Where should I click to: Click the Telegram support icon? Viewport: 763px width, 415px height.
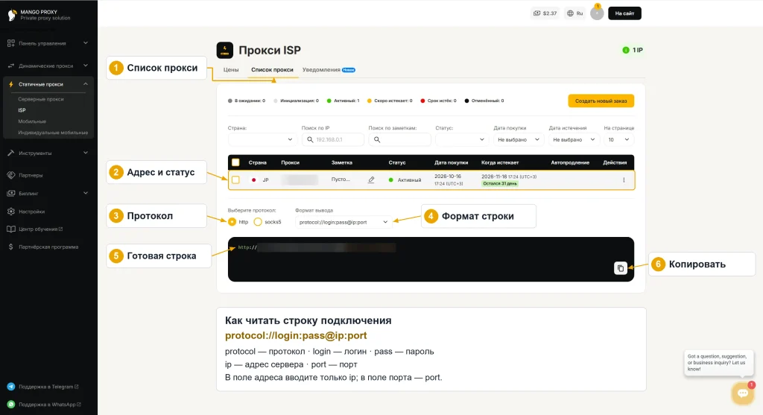pyautogui.click(x=10, y=387)
